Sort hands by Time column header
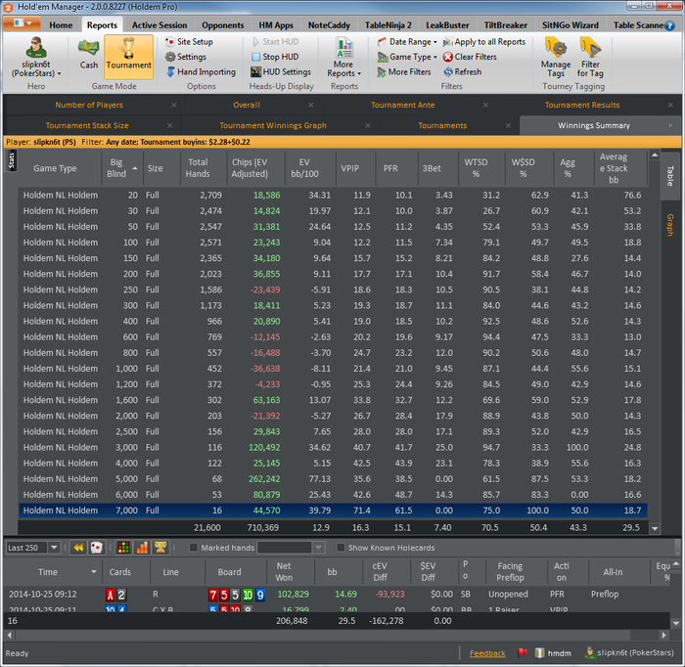The image size is (685, 667). coord(53,572)
